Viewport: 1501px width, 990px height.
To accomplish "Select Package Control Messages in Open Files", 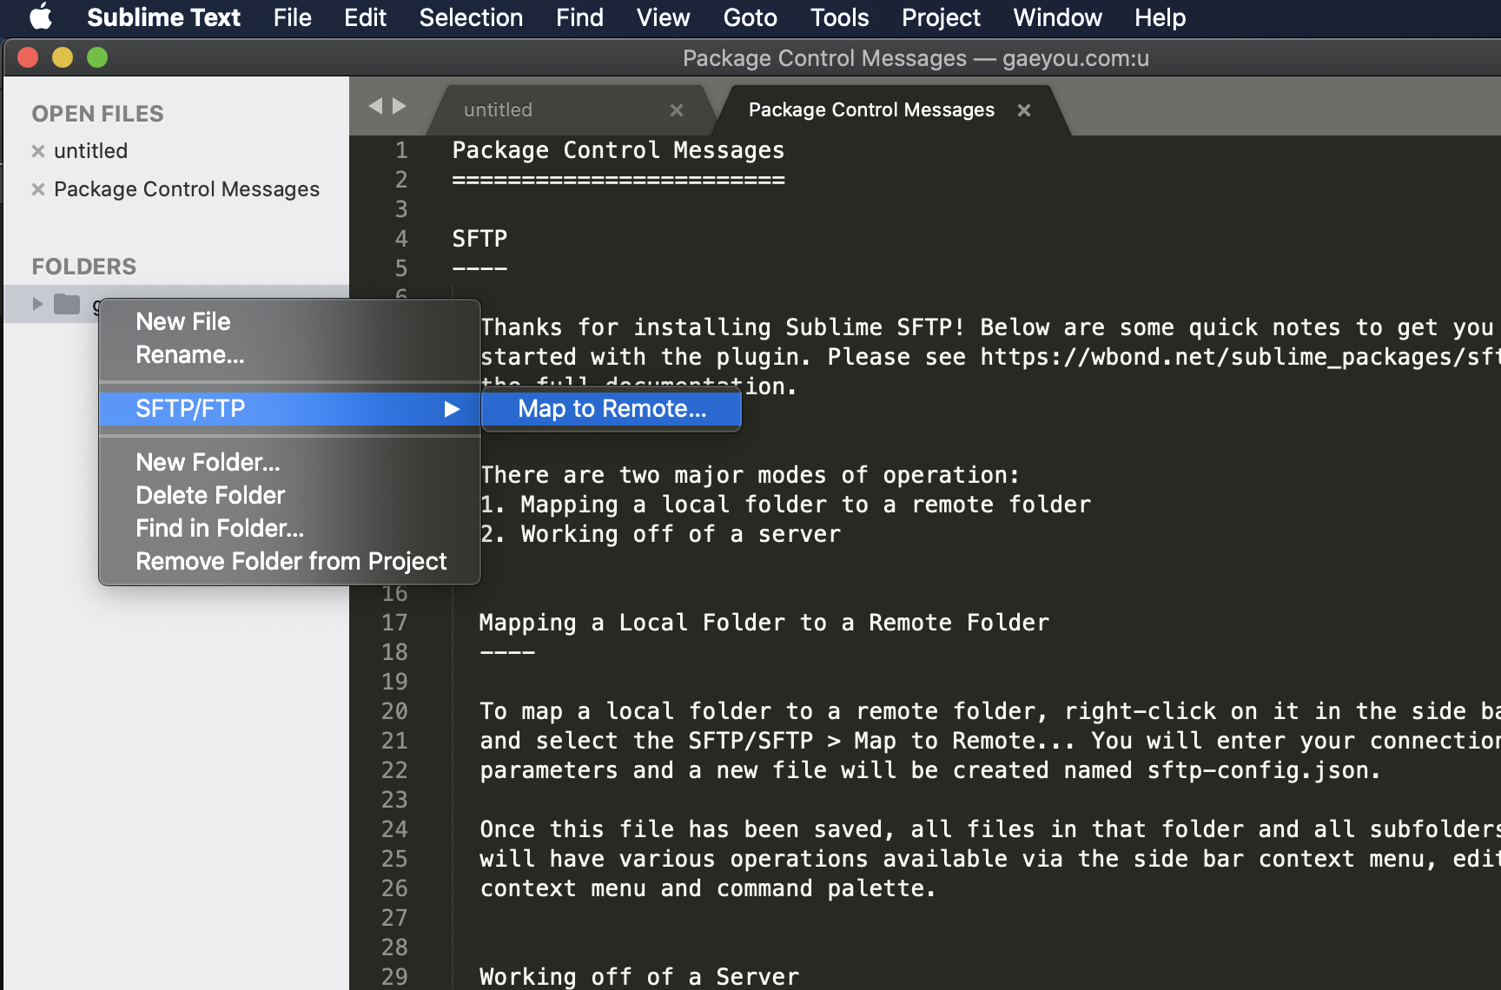I will click(187, 189).
